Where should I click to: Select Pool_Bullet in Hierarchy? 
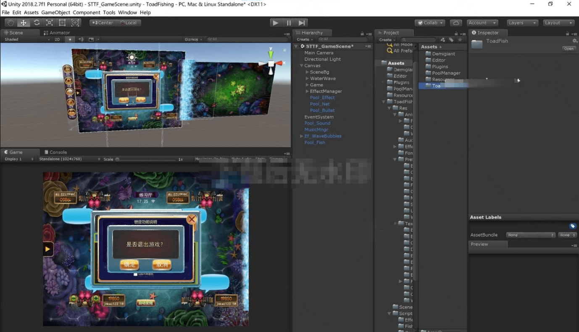point(322,110)
